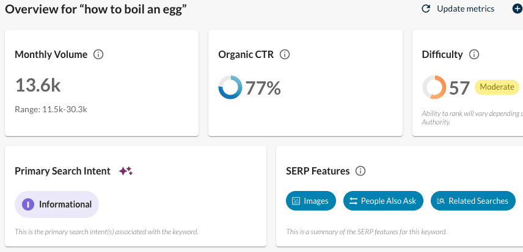Click the Update metrics refresh icon
Viewport: 523px width, 252px height.
pyautogui.click(x=426, y=9)
